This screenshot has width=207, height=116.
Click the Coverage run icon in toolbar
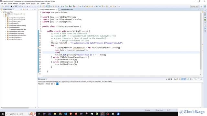[x=70, y=6]
